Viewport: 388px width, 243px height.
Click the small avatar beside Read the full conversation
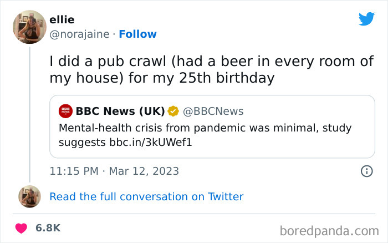pyautogui.click(x=29, y=196)
